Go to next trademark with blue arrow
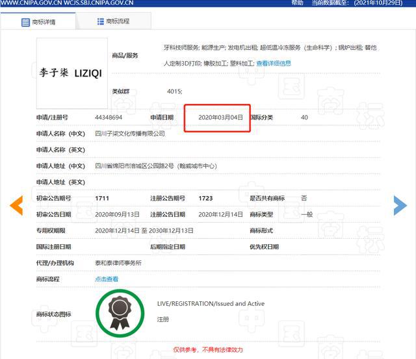This screenshot has height=359, width=416. (x=400, y=205)
